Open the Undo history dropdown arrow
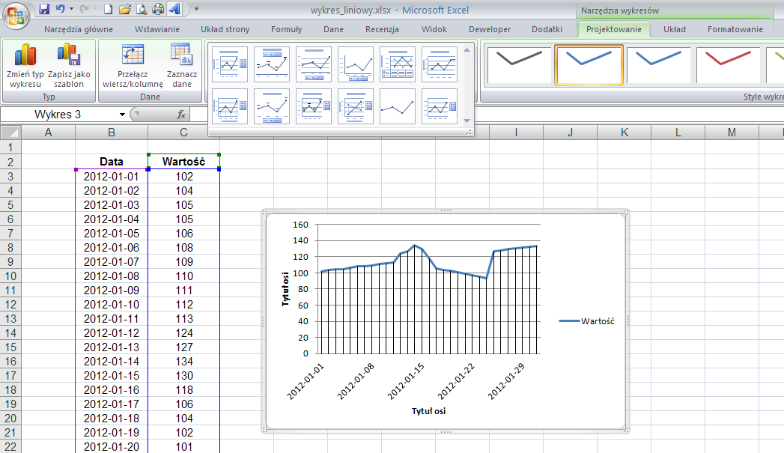 (x=71, y=9)
